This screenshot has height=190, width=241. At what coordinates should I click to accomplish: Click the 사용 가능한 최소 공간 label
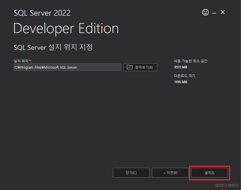191,61
